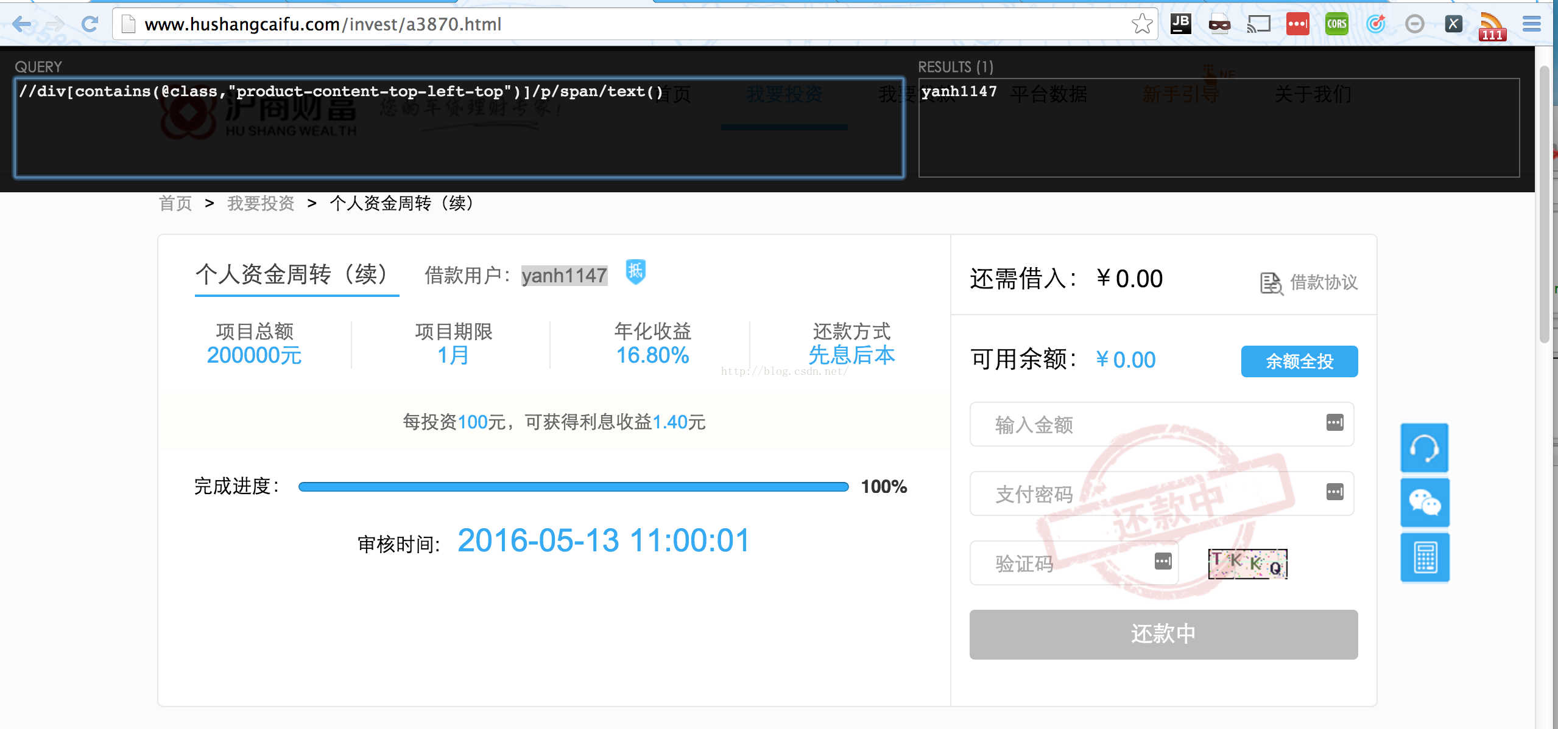This screenshot has width=1558, height=729.
Task: Click the page icon in address bar
Action: tap(129, 24)
